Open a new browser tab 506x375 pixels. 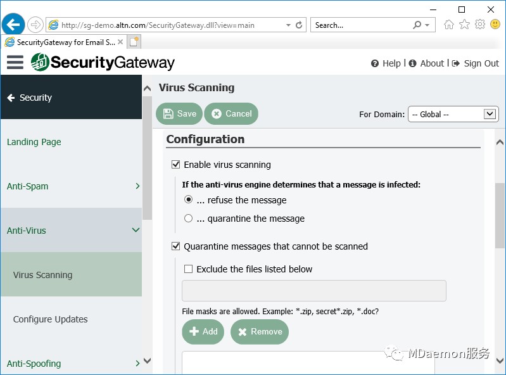[134, 42]
